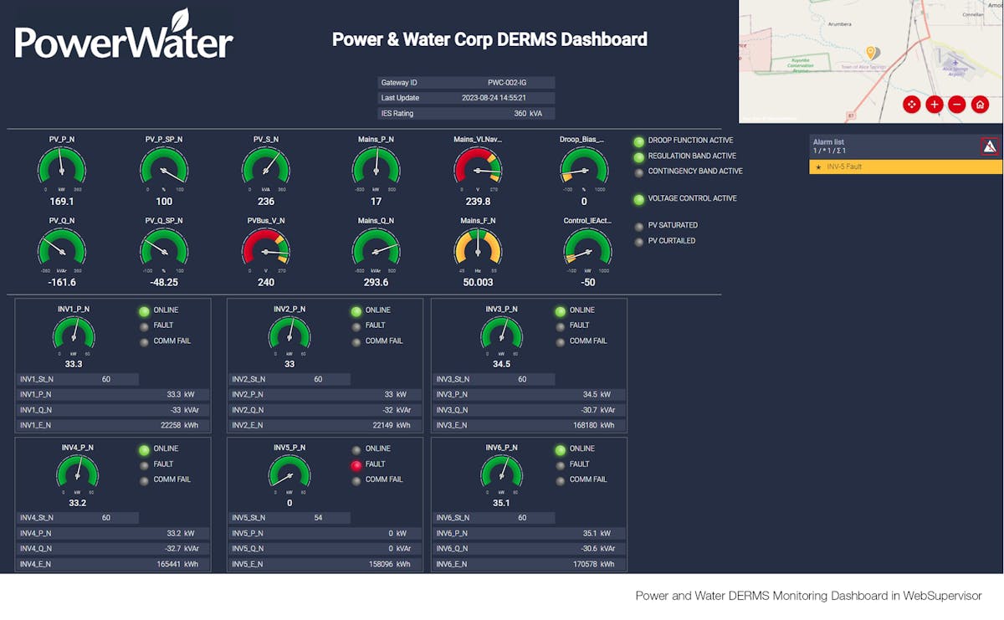
Task: Toggle the INV5 FAULT indicator
Action: [356, 464]
